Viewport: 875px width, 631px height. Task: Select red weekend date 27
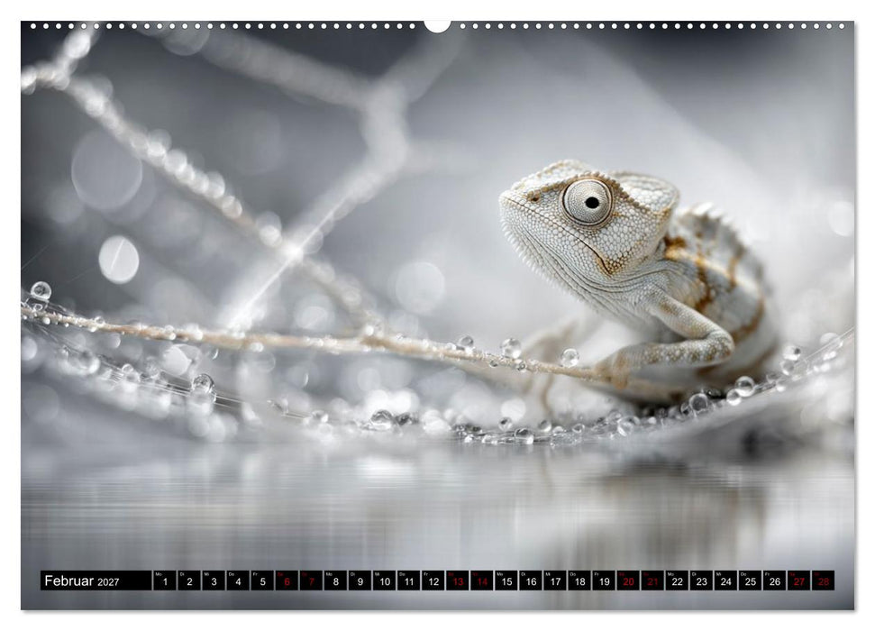[x=799, y=581]
